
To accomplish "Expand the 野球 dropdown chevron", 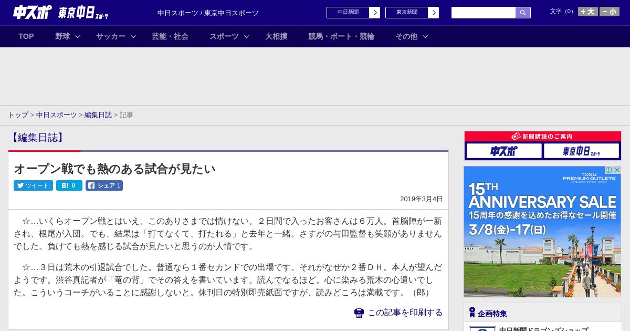I will [x=78, y=36].
